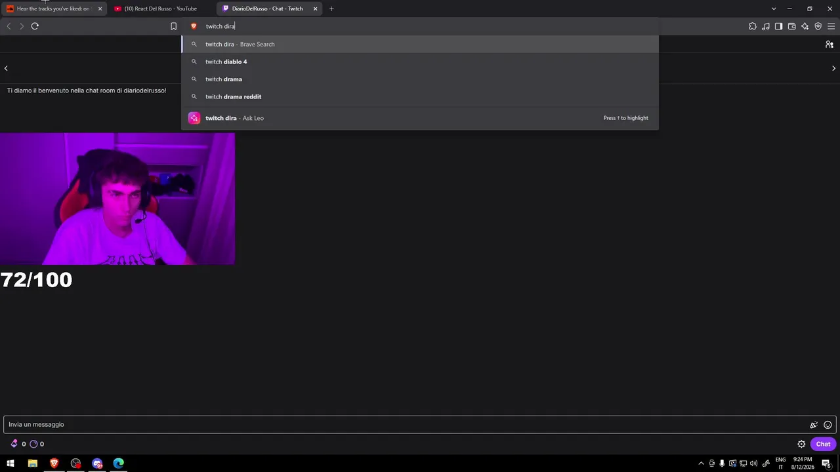Choose 'twitch dira - Brave Search' suggestion
Screen dimensions: 840x472
click(420, 44)
